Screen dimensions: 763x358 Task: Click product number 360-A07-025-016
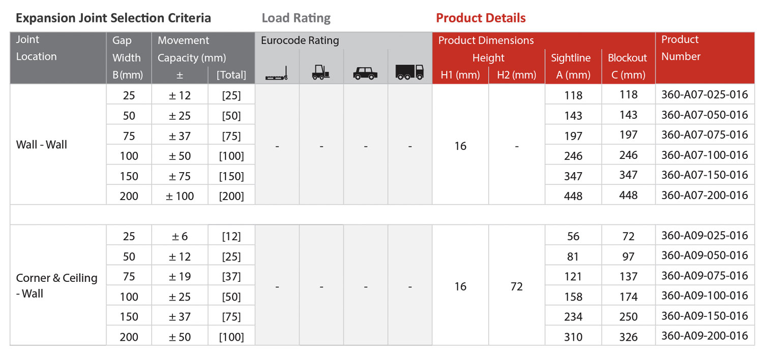pyautogui.click(x=705, y=95)
